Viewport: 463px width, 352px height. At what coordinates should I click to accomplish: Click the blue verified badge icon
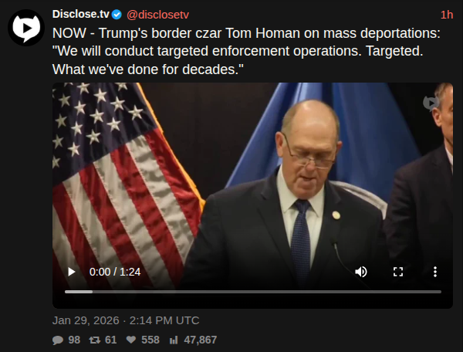[117, 15]
